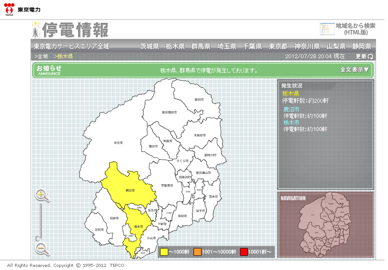Screen dimensions: 388x270
Task: Click the TEPCO logo icon
Action: click(9, 8)
